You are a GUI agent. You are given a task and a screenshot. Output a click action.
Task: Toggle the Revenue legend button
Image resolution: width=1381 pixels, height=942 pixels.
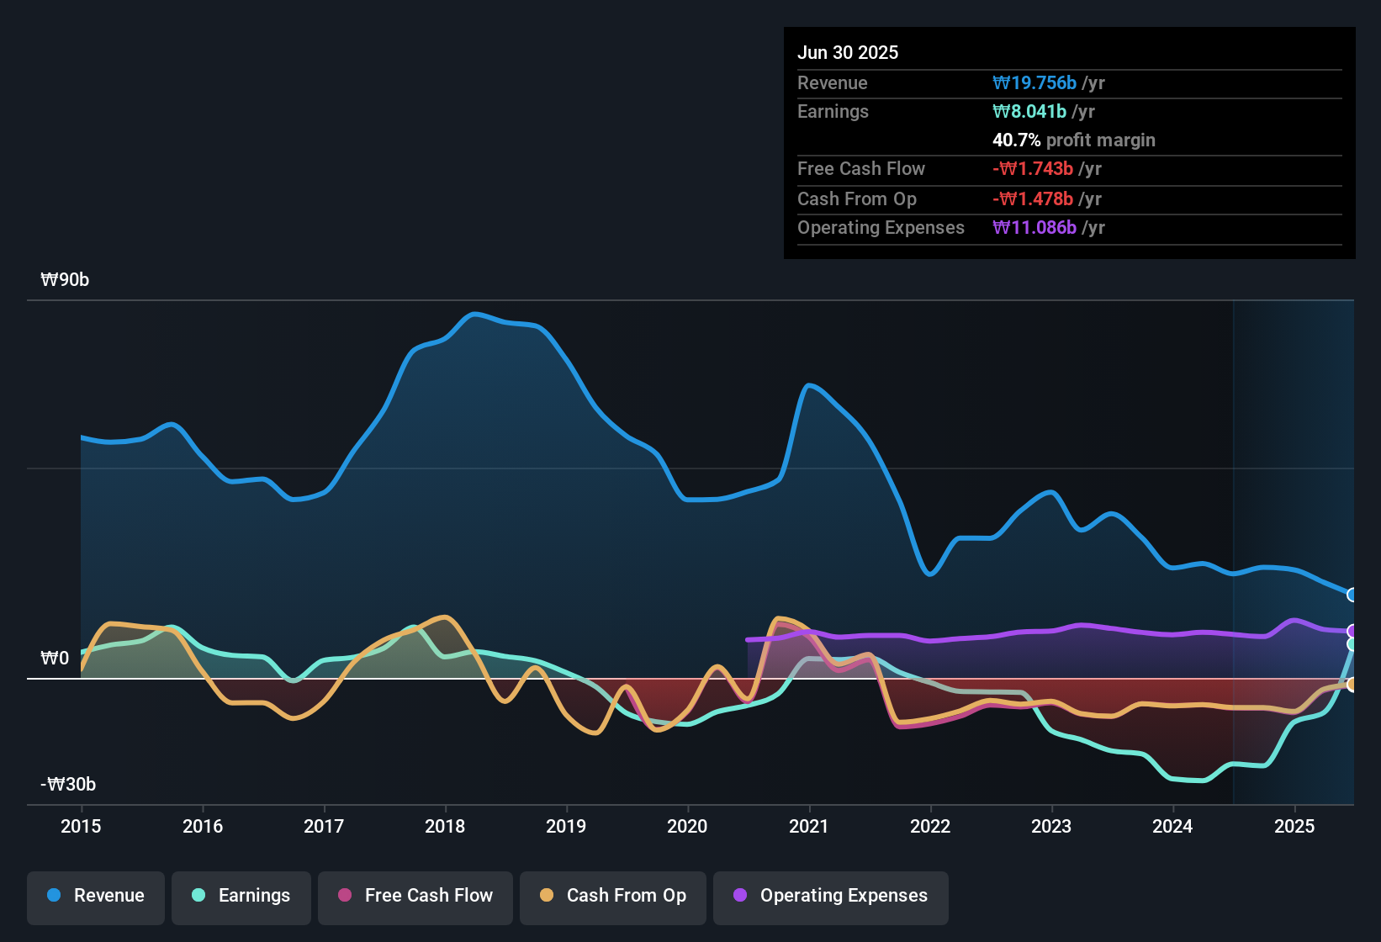(x=96, y=896)
